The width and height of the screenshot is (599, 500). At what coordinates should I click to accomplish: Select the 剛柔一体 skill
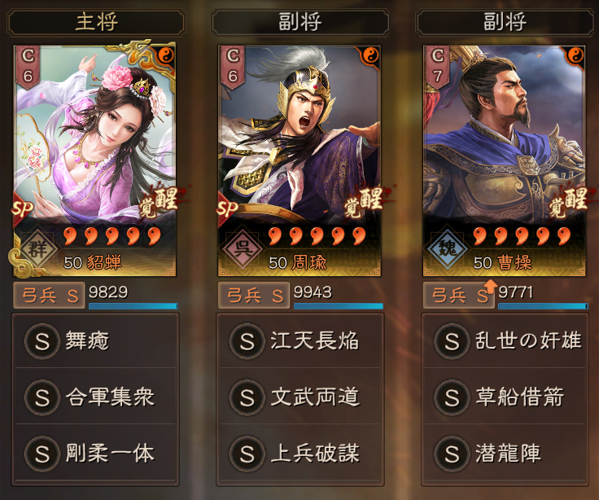pyautogui.click(x=95, y=454)
